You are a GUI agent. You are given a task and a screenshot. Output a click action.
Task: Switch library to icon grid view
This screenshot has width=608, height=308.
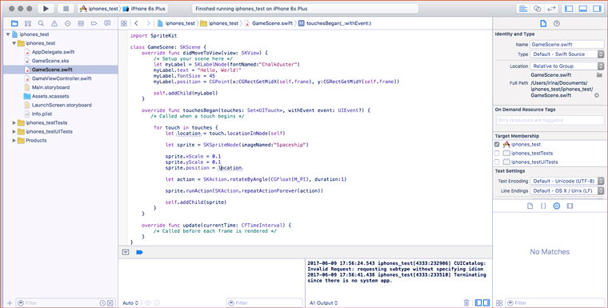pyautogui.click(x=499, y=303)
